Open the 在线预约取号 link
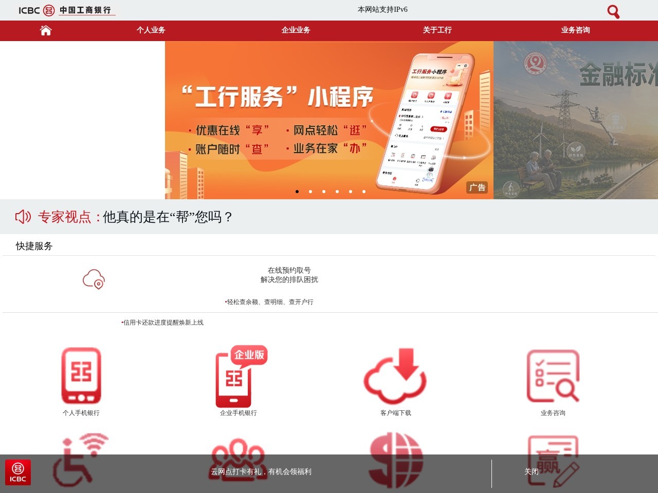 tap(289, 270)
